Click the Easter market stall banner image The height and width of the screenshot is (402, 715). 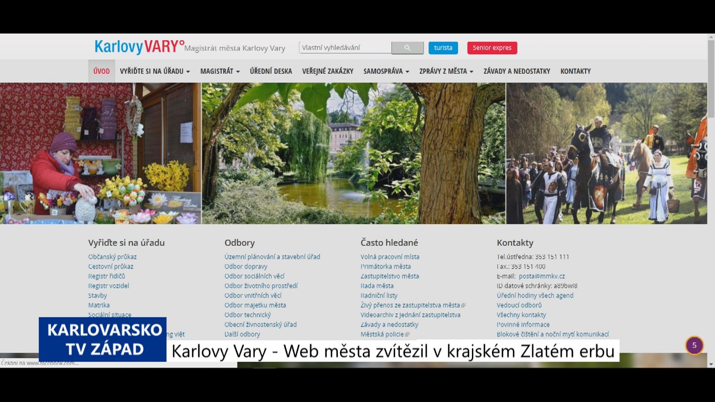tap(101, 153)
